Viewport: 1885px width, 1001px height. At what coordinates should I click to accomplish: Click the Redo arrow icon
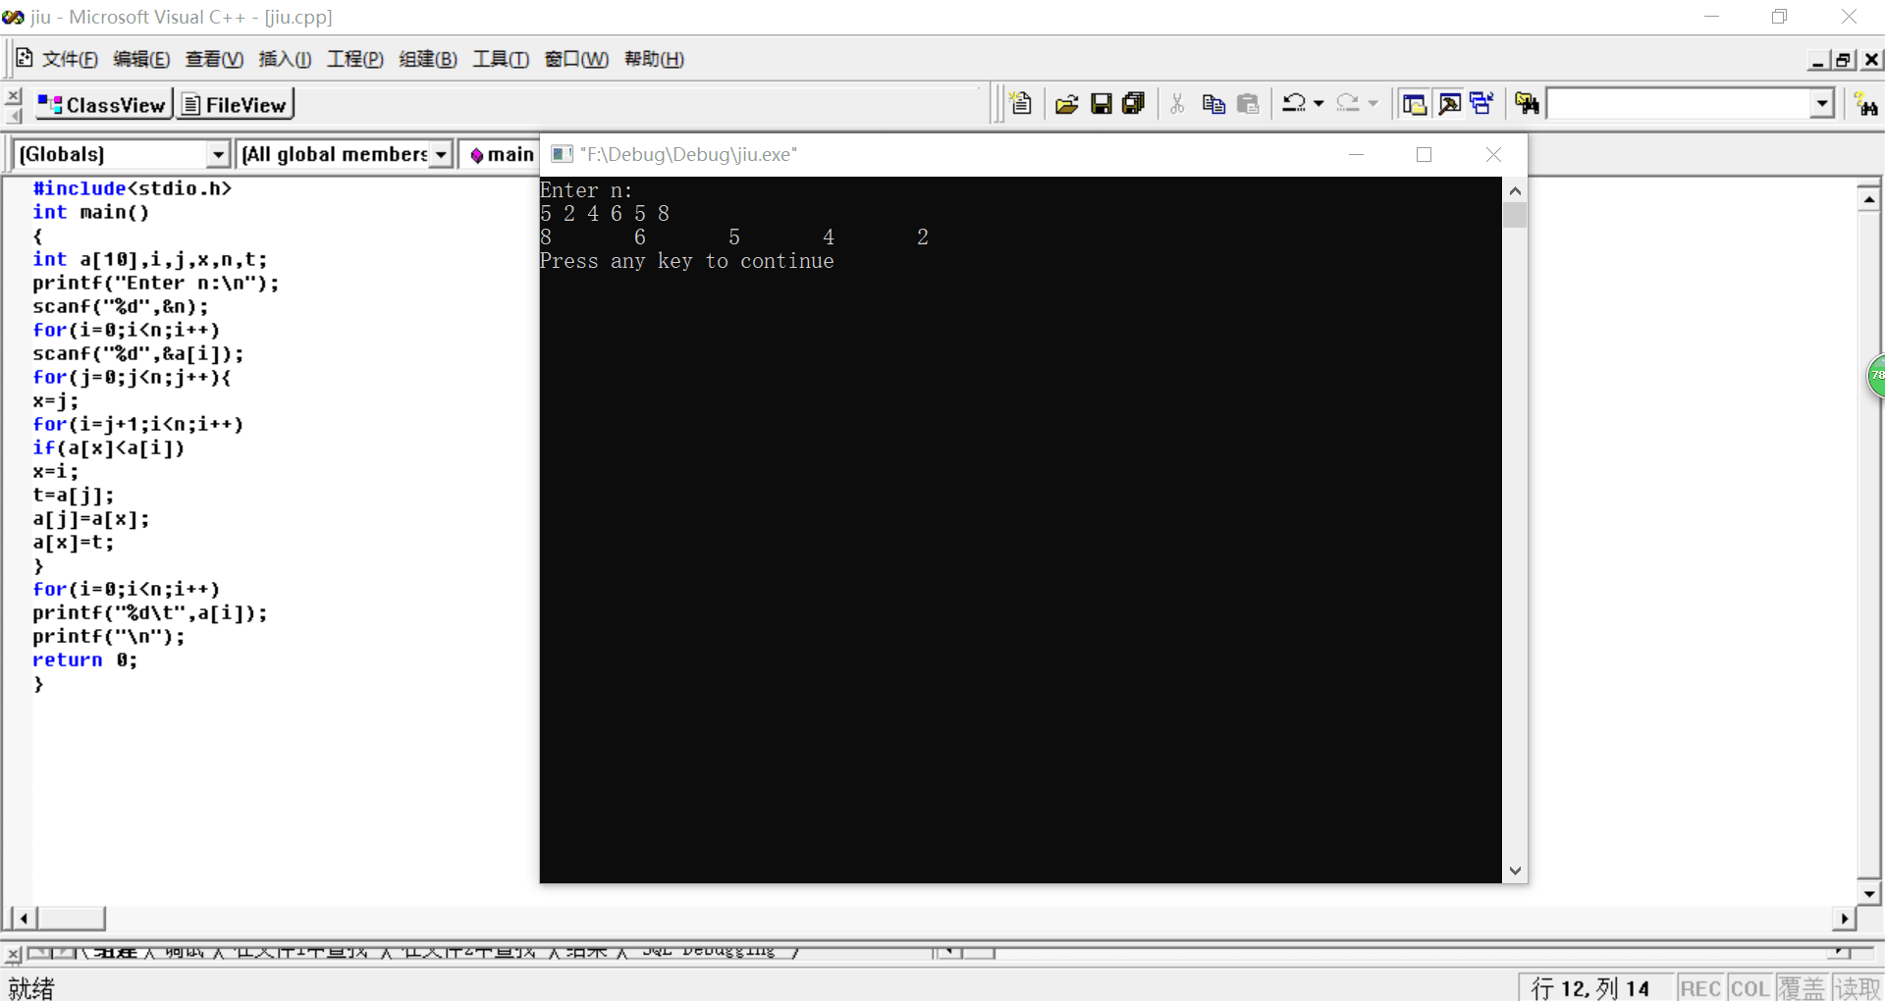pyautogui.click(x=1349, y=103)
